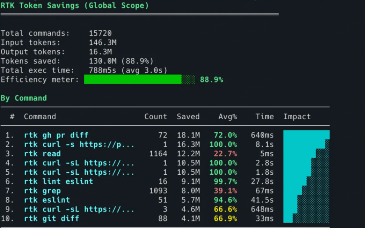The image size is (365, 228).
Task: Select the 9.1M saved value
Action: [190, 181]
